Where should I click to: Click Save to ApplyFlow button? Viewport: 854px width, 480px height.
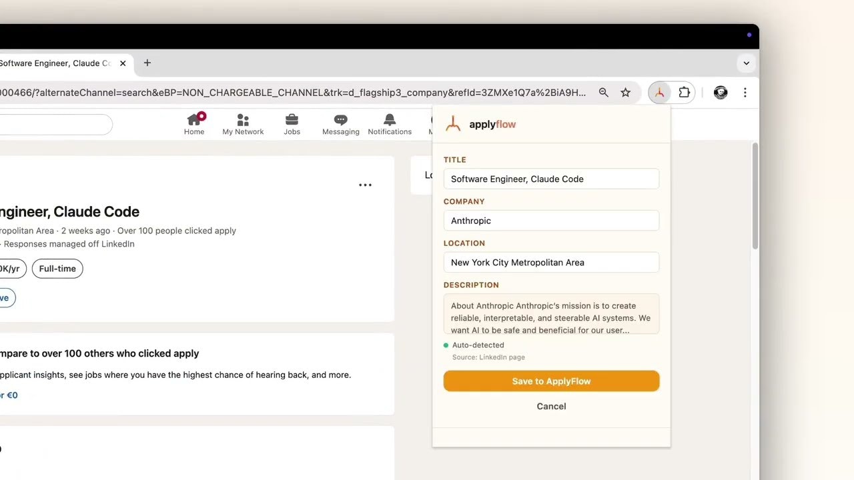[551, 381]
